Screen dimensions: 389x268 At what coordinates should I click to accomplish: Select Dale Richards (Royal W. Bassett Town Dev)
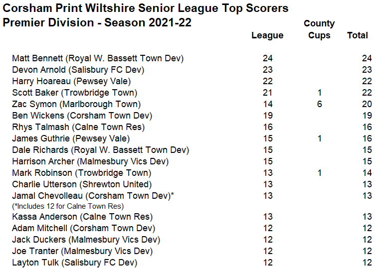[100, 150]
